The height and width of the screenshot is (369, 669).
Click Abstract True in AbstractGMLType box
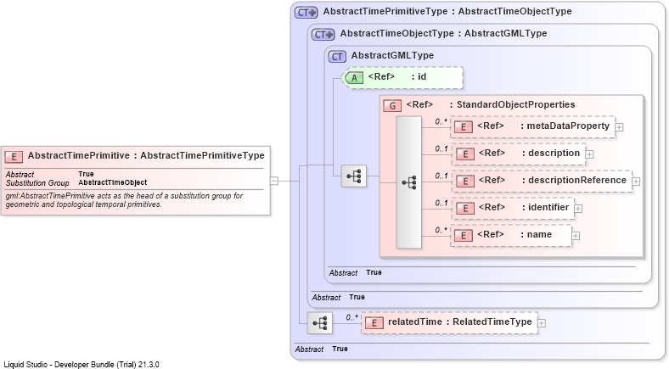[355, 272]
